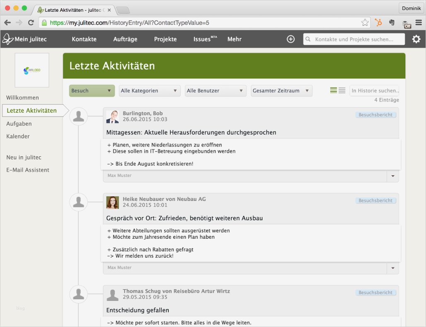426x327 pixels.
Task: Click Besuchsbericht tag on Thomas Schug entry
Action: coord(375,293)
